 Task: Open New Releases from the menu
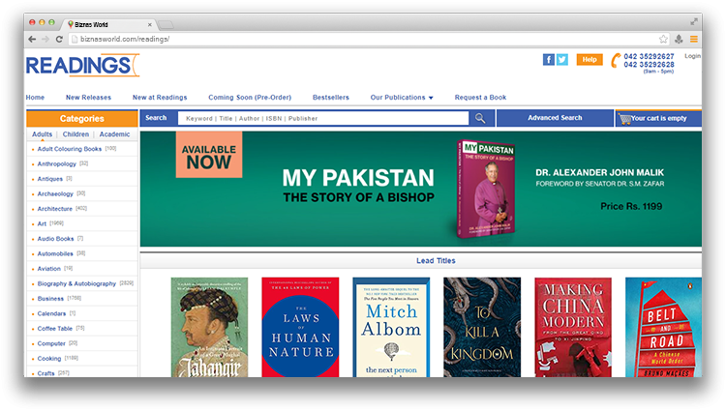[88, 98]
